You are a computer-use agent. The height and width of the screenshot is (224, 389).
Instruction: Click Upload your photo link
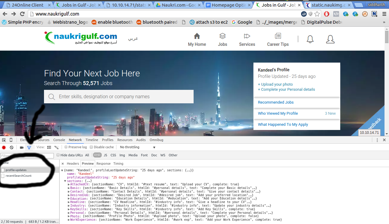[275, 84]
